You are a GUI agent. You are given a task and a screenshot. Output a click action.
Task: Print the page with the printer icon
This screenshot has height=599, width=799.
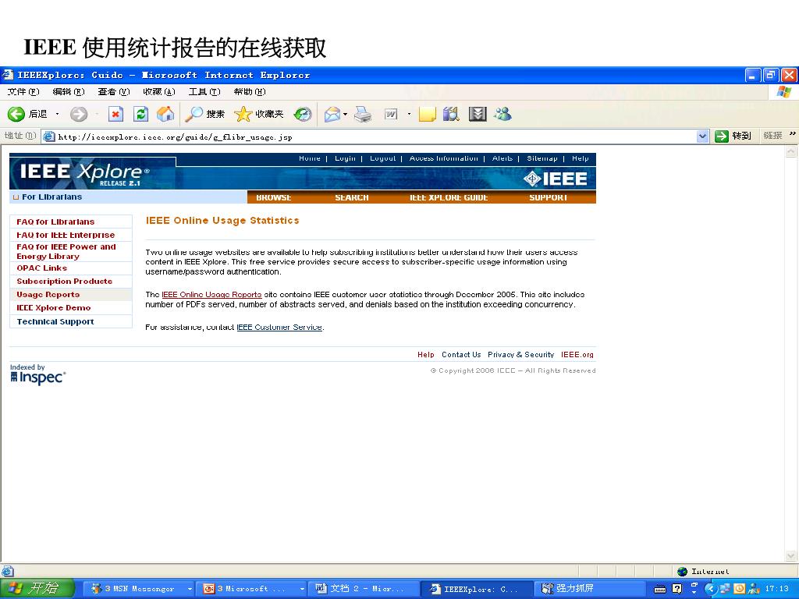363,114
